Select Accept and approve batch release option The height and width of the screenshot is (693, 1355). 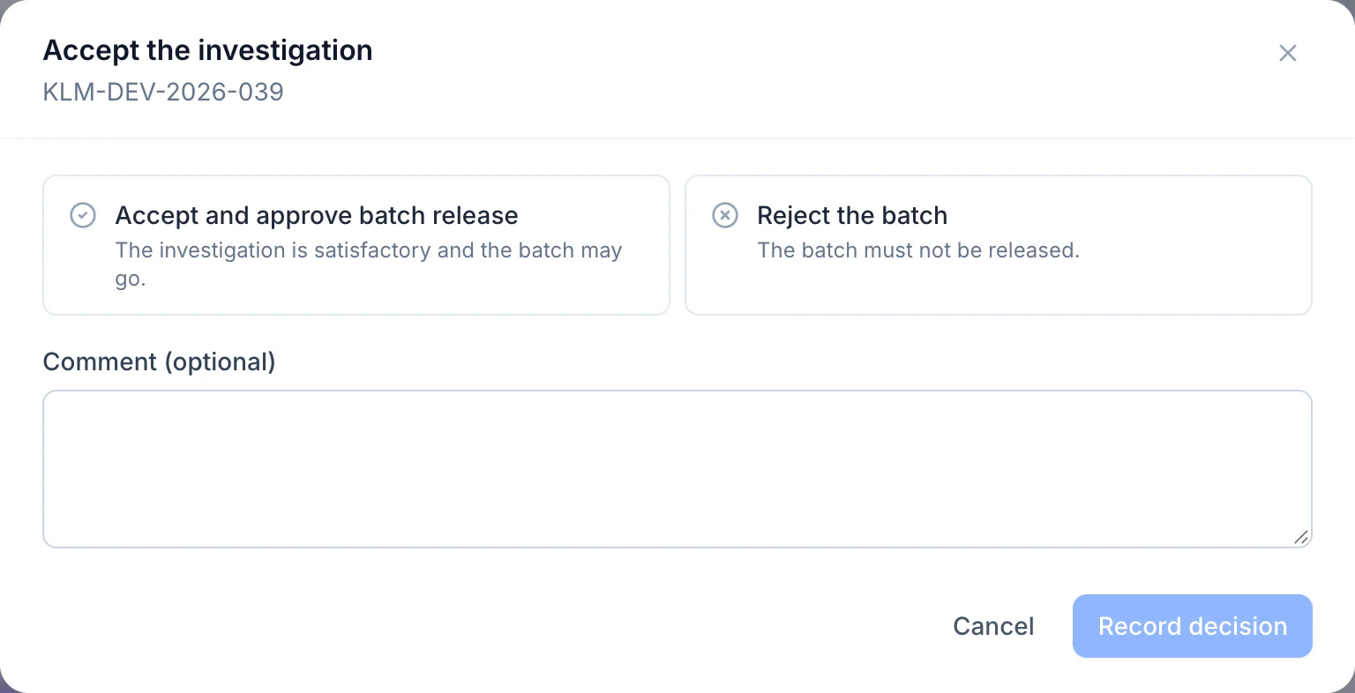pos(356,245)
